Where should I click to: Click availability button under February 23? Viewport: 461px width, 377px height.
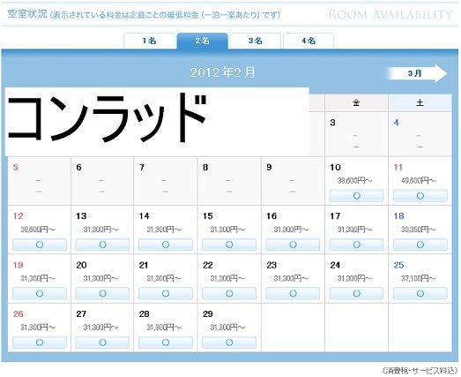pos(293,293)
